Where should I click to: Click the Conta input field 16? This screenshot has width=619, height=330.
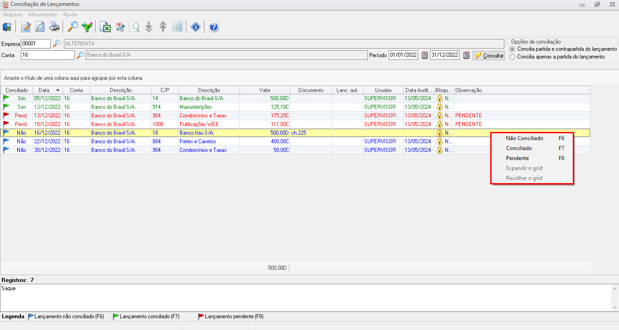48,55
